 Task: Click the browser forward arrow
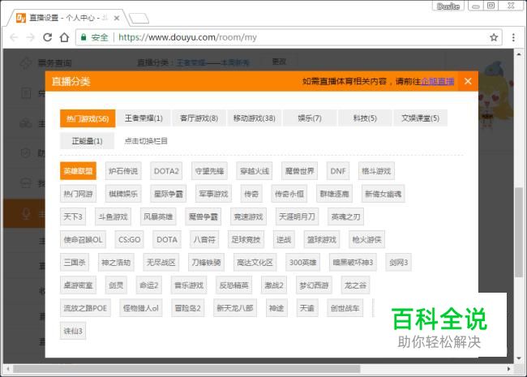31,37
